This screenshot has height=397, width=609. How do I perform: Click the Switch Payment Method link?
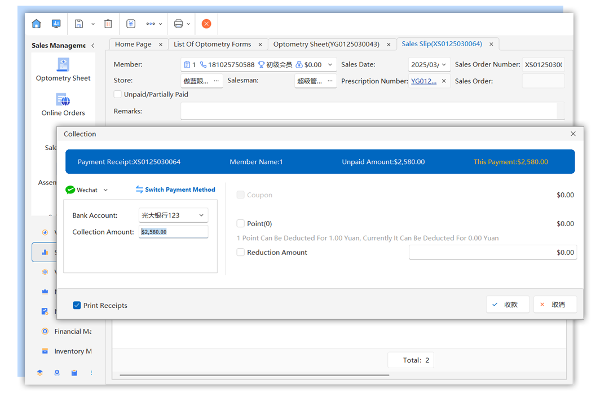[x=175, y=190]
